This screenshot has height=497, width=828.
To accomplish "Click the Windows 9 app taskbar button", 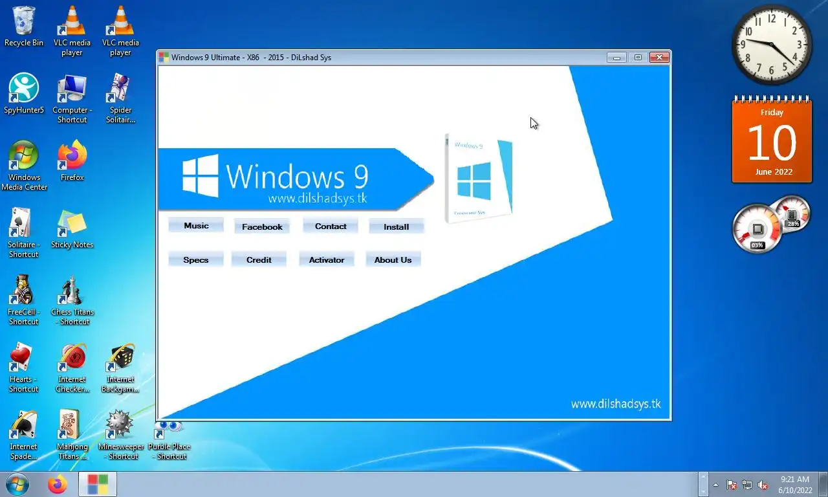I will pos(98,484).
